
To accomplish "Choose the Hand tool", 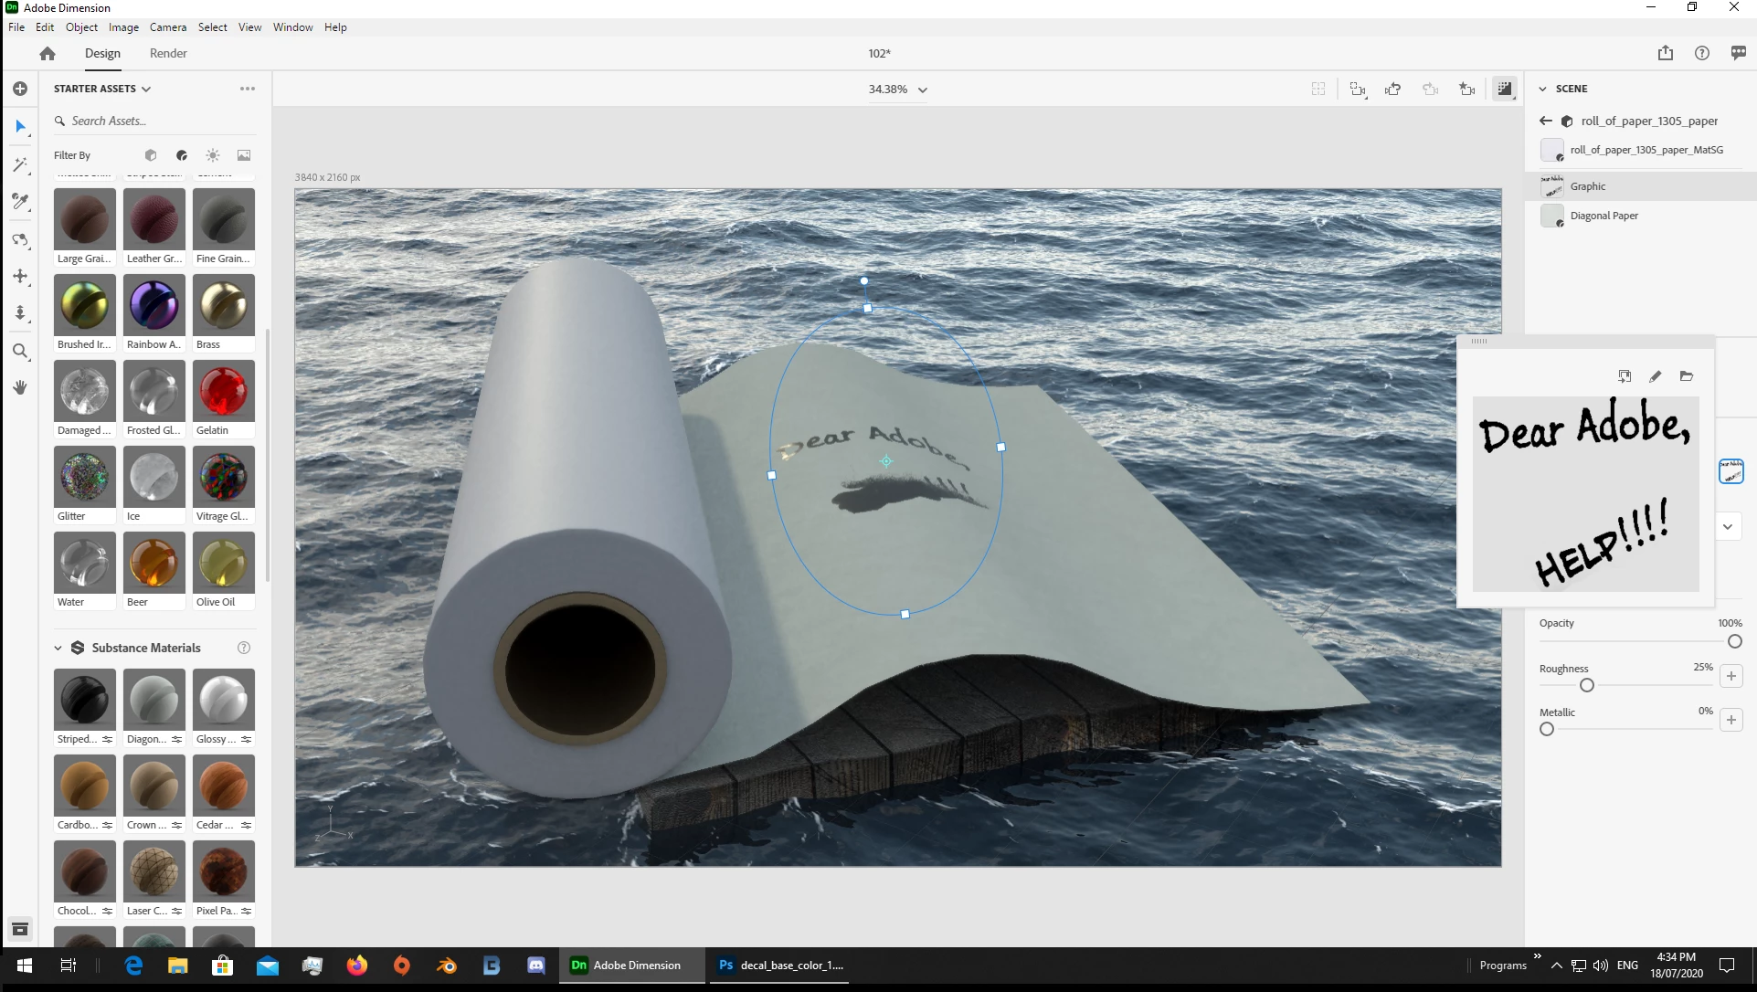I will click(x=20, y=387).
